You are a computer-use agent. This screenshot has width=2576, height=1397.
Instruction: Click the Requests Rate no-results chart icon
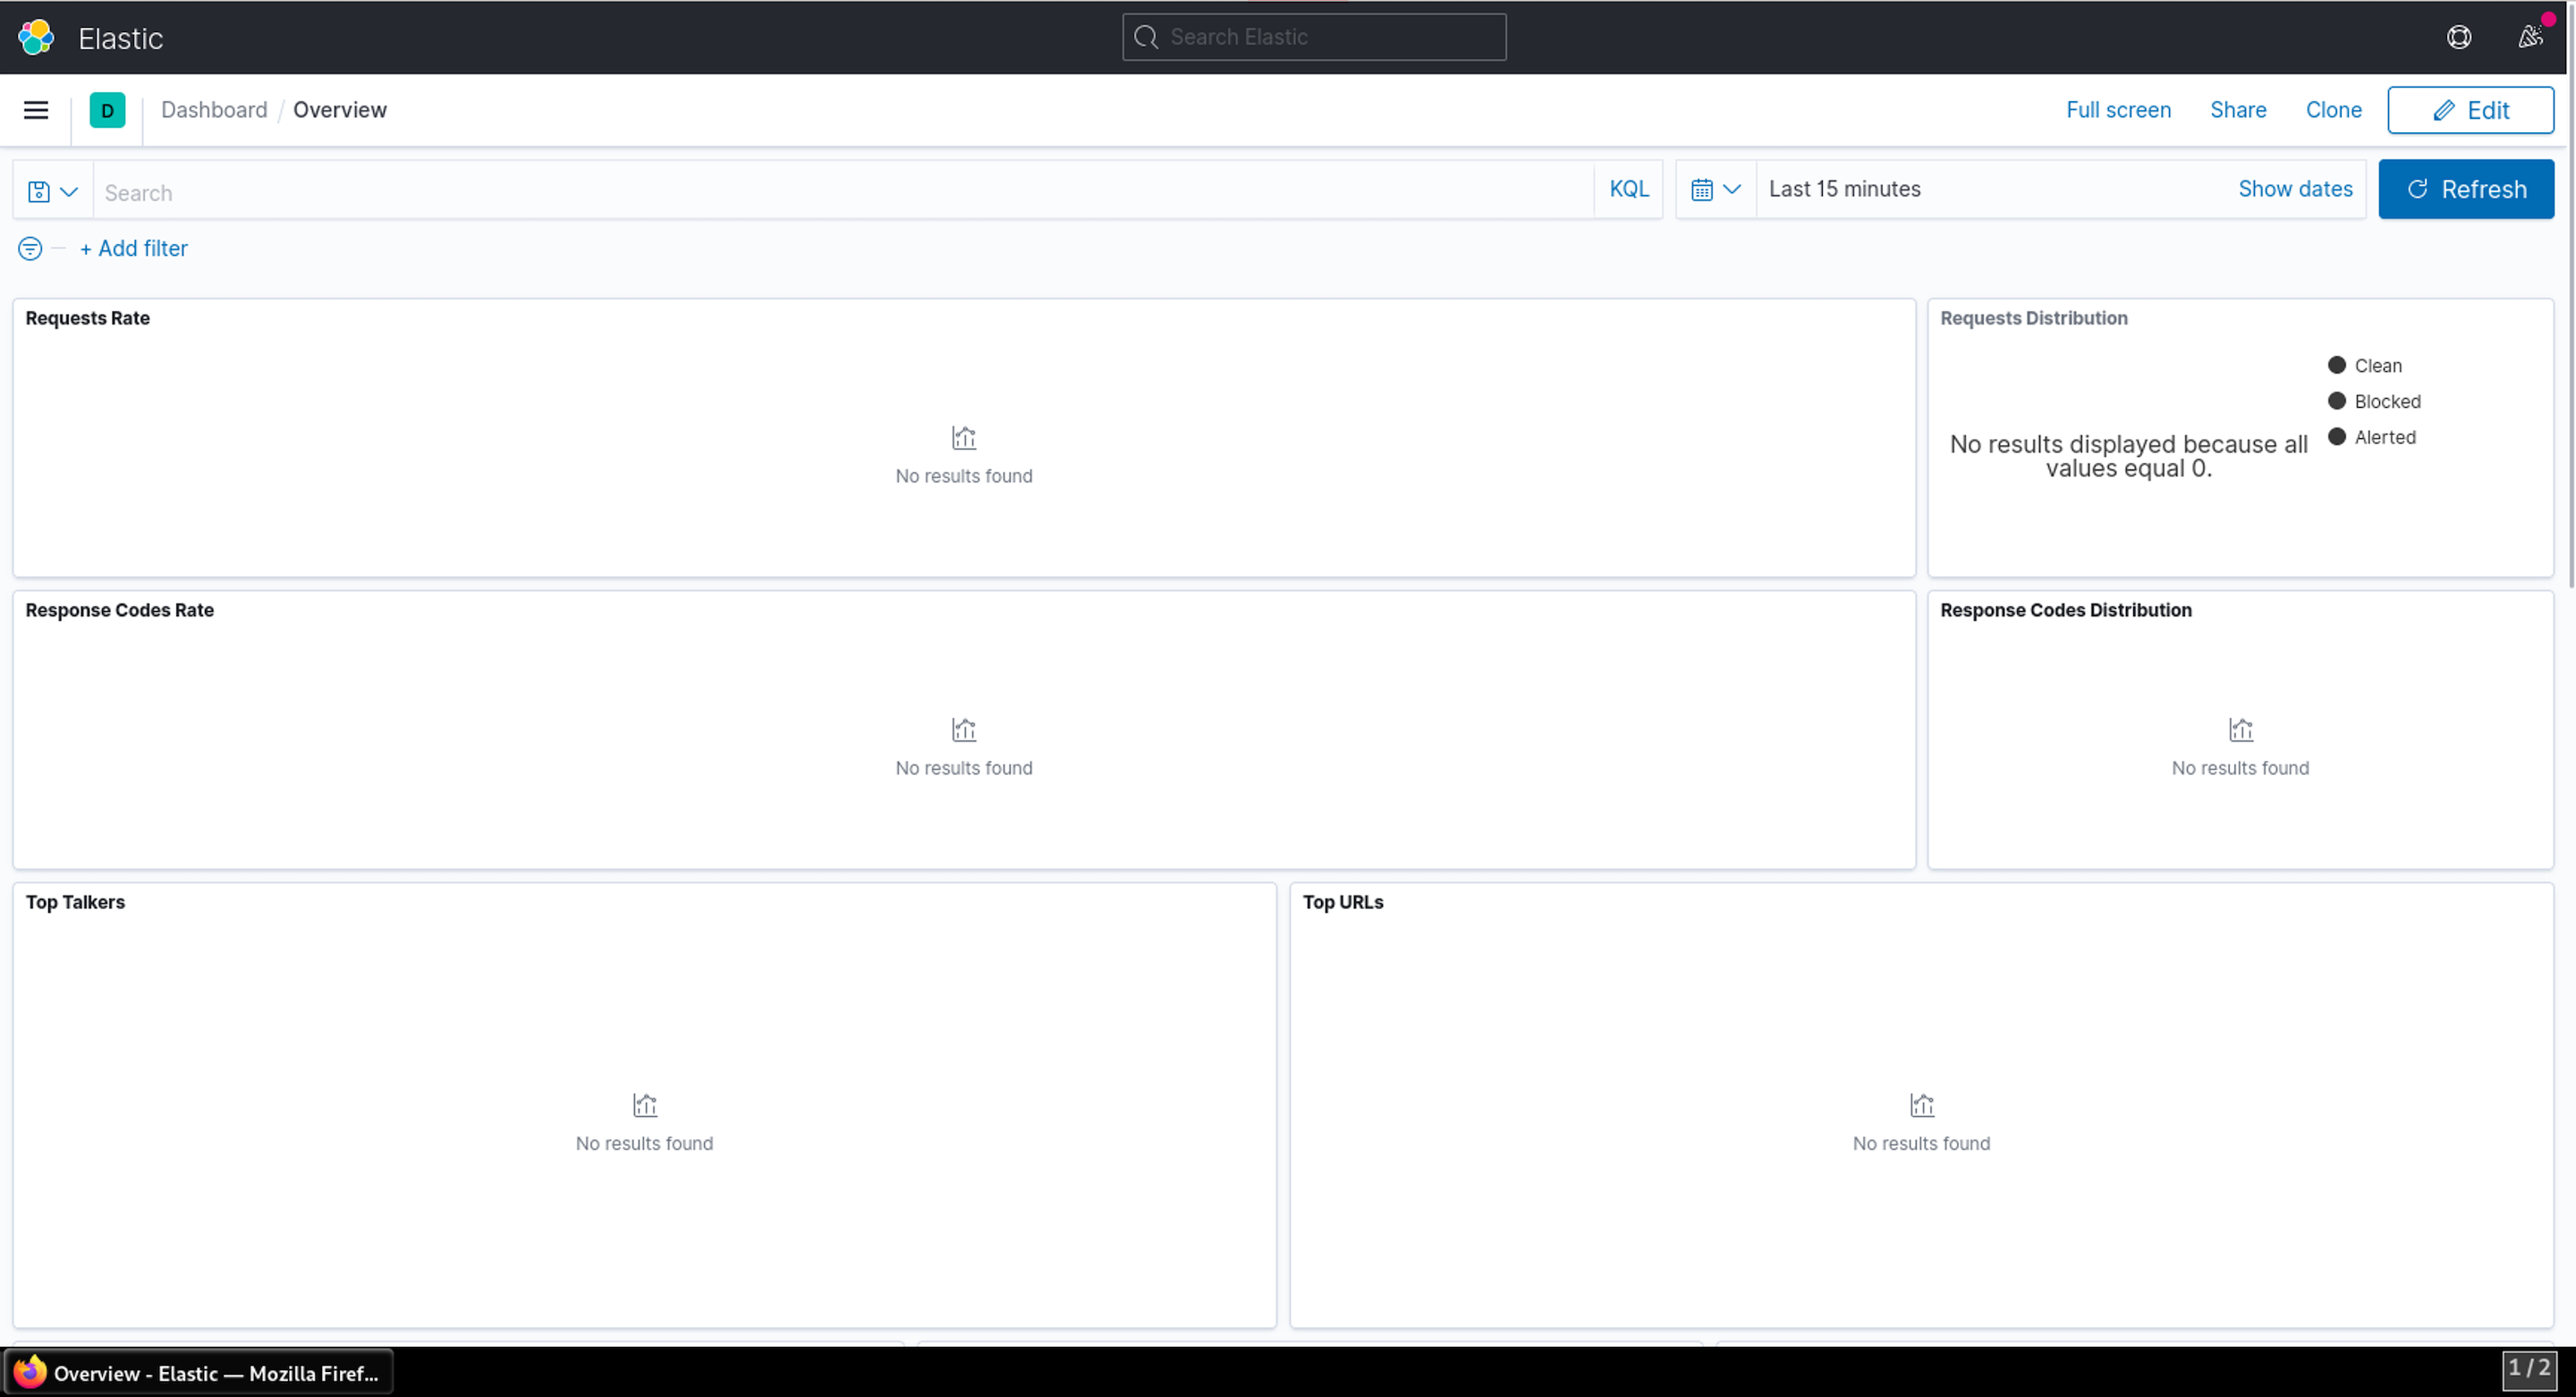963,438
